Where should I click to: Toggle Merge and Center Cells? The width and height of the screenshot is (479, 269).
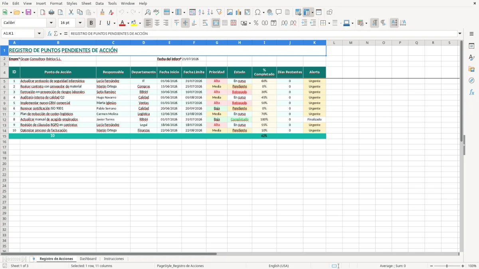tap(216, 23)
